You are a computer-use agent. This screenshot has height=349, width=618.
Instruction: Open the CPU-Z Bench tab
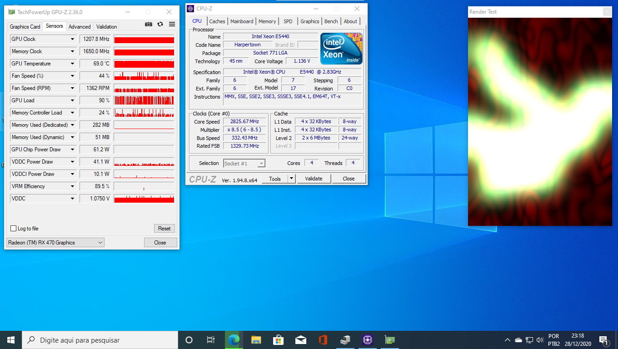331,21
